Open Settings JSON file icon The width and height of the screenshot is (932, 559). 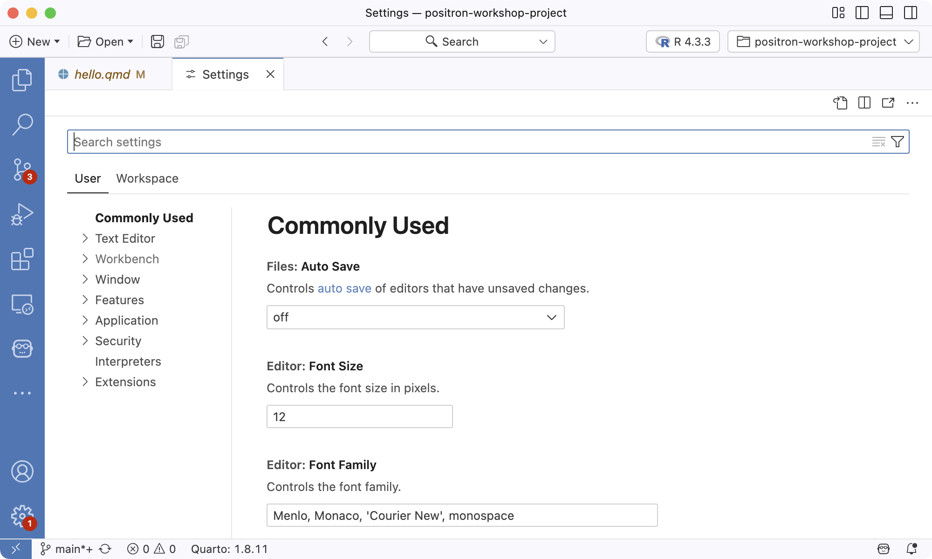pos(840,102)
